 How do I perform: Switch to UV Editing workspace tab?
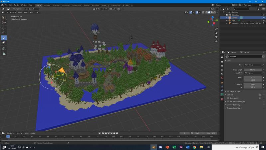click(66, 5)
